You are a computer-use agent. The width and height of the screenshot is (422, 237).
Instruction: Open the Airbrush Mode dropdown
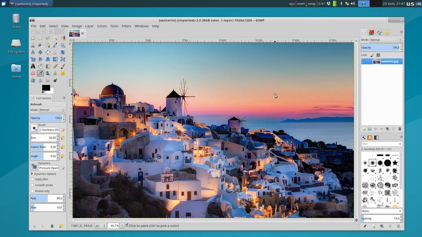click(51, 110)
